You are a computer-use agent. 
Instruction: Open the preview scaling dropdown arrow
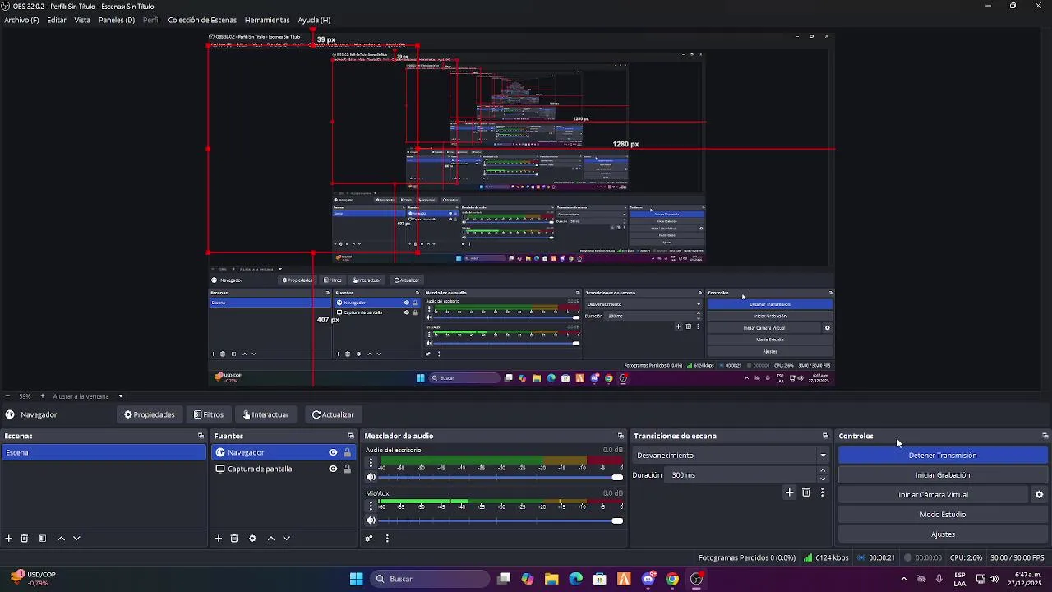[120, 396]
